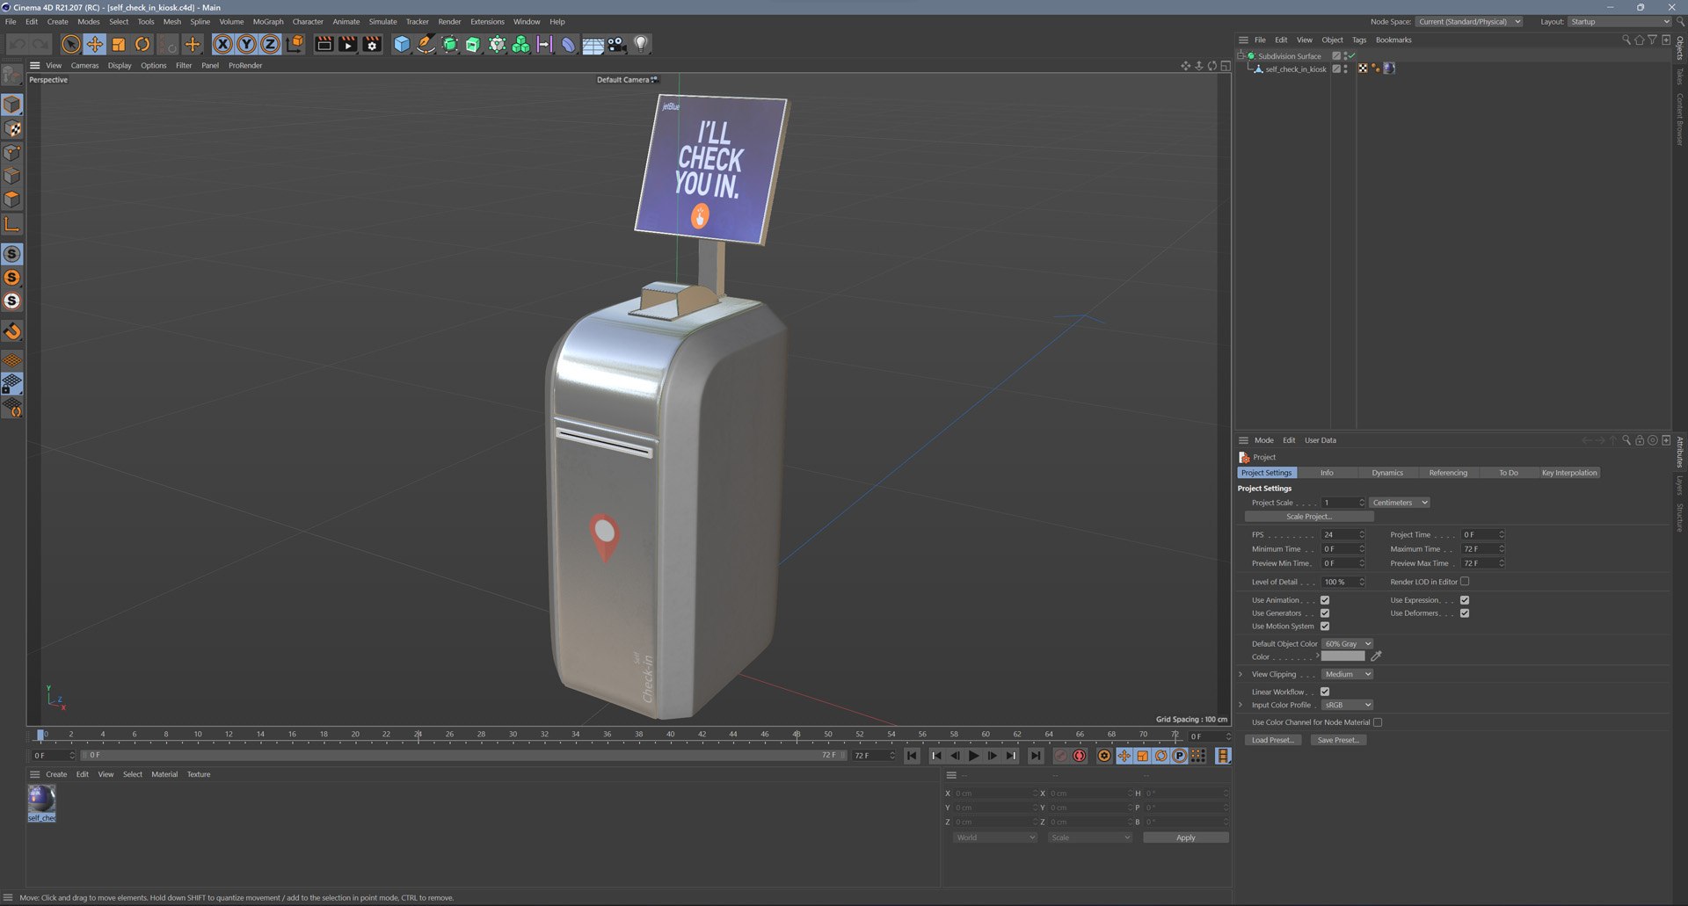
Task: Enable Render LOD in Editor checkbox
Action: [x=1465, y=582]
